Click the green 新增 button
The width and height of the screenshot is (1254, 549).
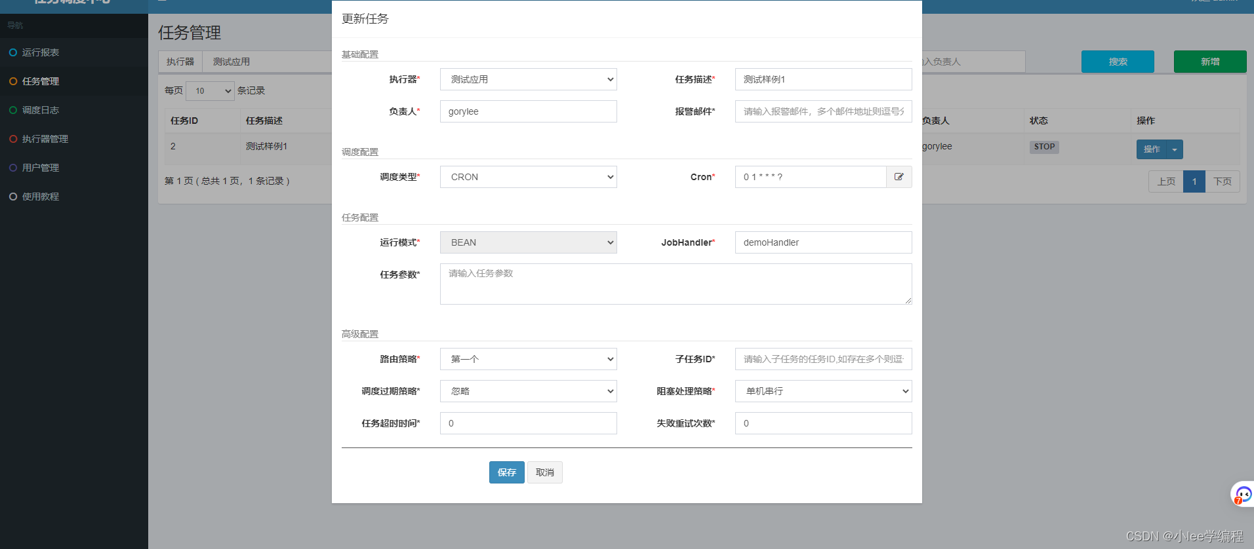click(1210, 62)
